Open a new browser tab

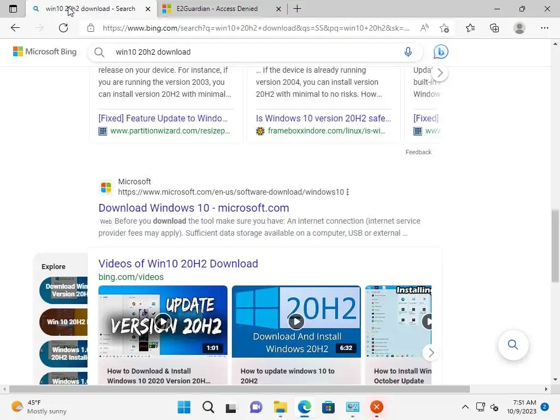[x=297, y=9]
